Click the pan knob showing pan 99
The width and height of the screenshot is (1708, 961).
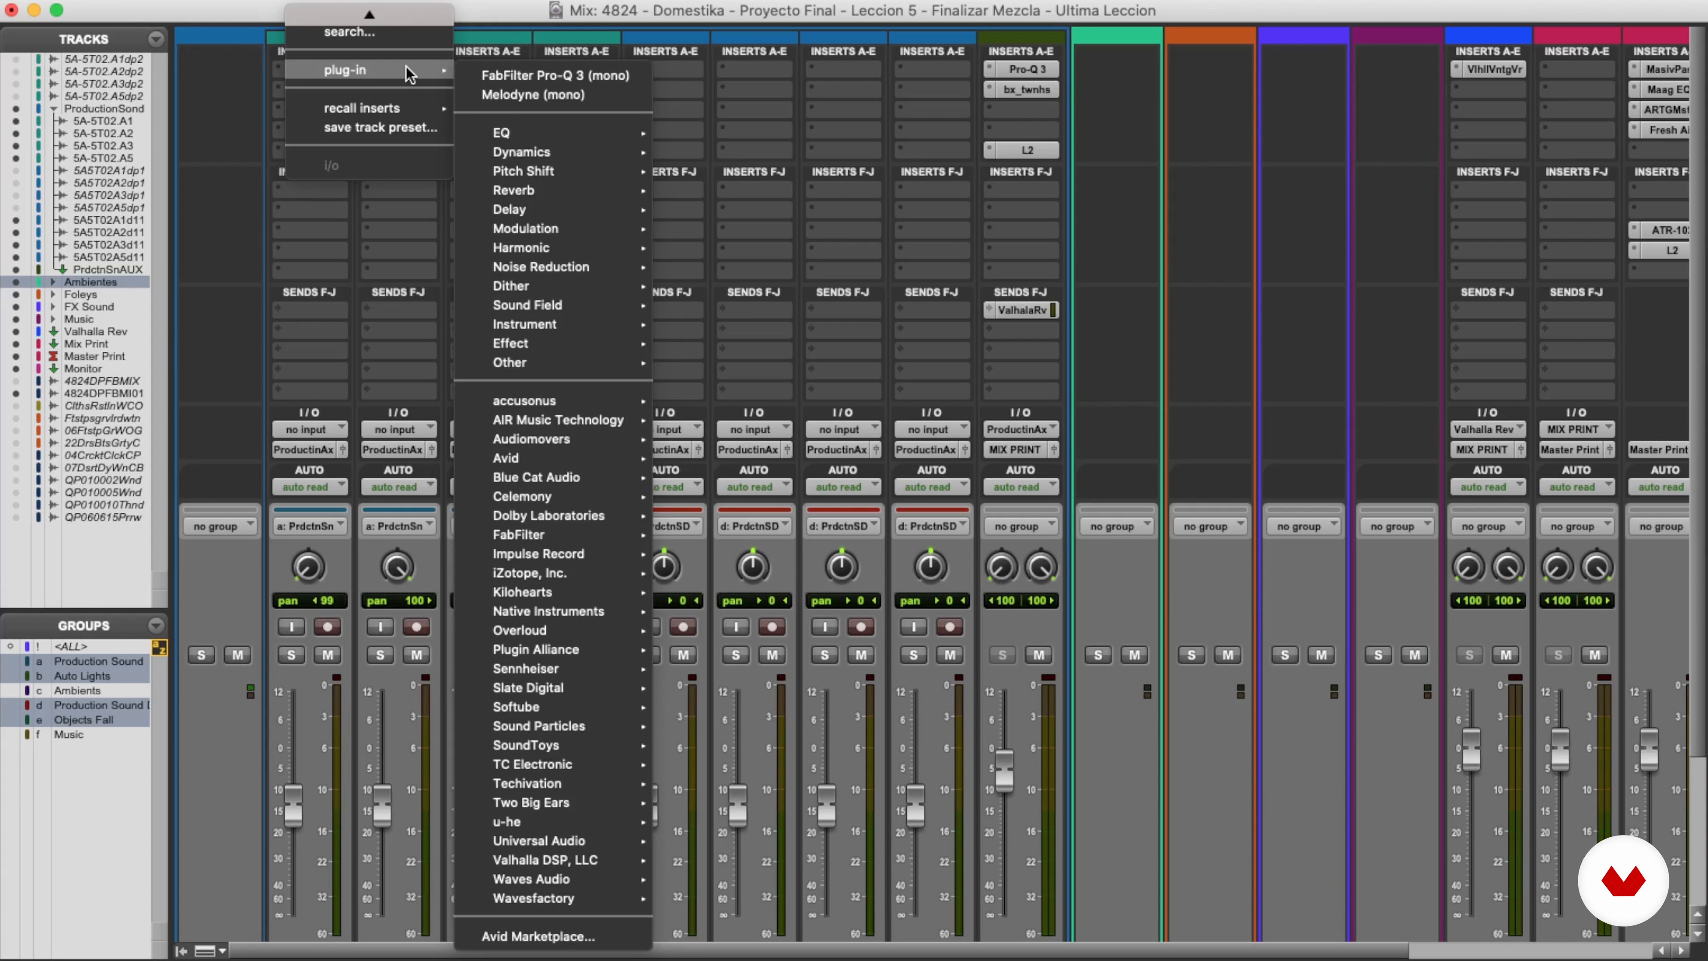point(308,567)
